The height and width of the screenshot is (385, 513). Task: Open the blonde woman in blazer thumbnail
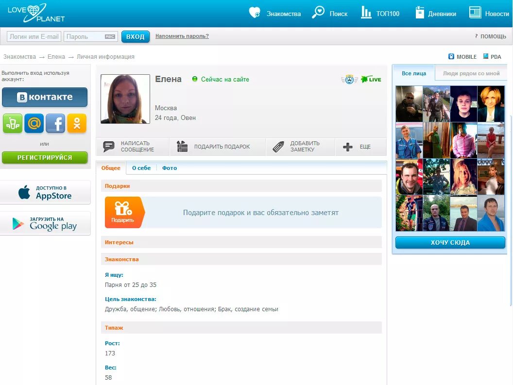pos(491,104)
